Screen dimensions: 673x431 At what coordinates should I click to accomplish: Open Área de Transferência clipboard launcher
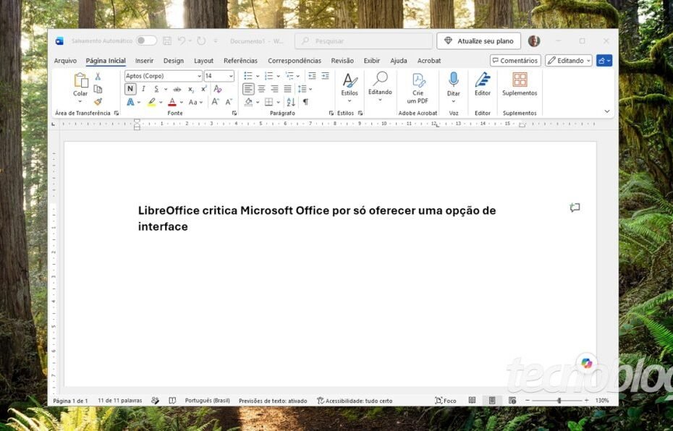[x=117, y=114]
